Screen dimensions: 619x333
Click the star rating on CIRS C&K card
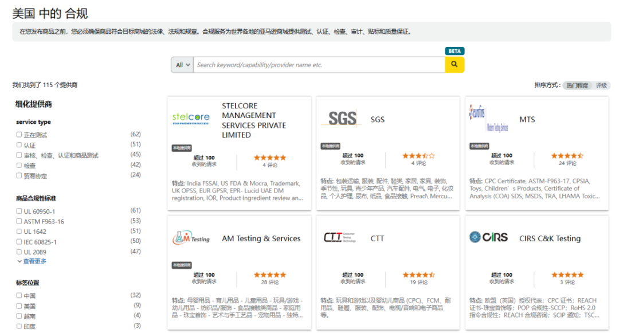567,275
